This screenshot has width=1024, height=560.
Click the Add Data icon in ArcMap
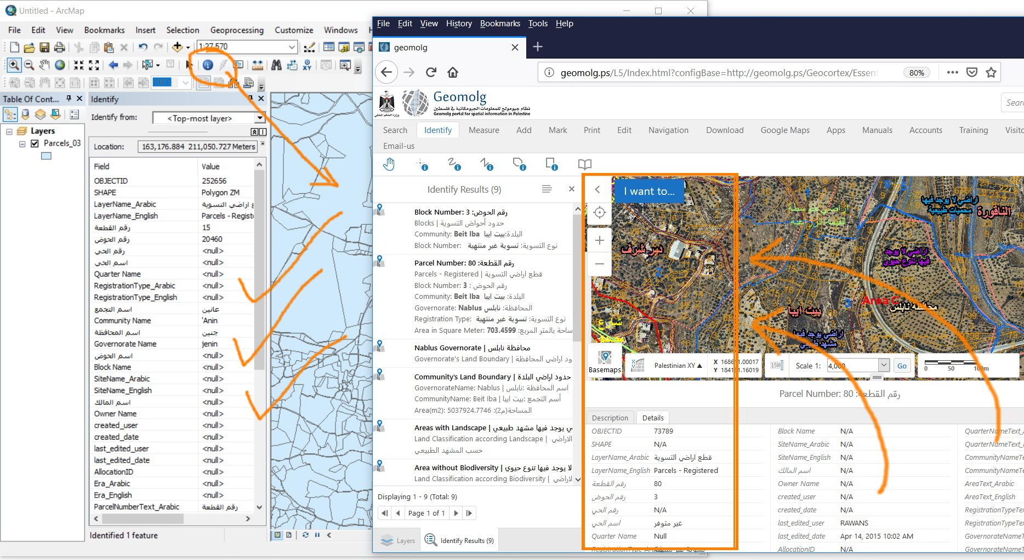pyautogui.click(x=177, y=47)
